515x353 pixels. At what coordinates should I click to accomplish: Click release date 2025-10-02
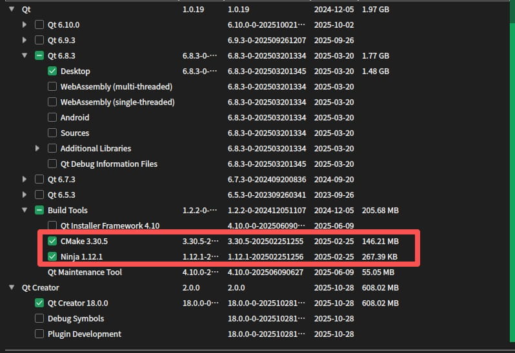point(334,24)
